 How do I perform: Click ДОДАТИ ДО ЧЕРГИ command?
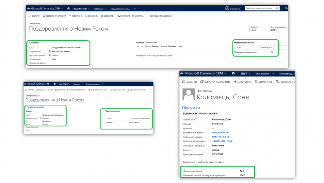[118, 90]
